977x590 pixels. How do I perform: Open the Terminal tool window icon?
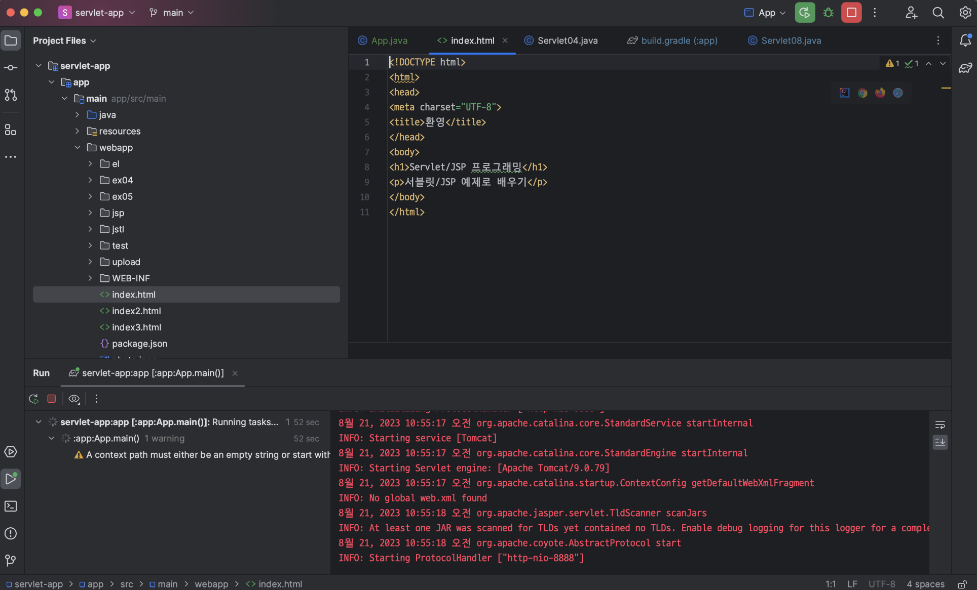(x=11, y=506)
